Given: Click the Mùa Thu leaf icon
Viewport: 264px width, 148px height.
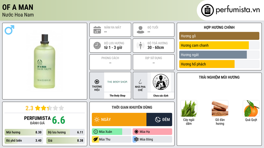Looking at the screenshot, I should pos(96,140).
